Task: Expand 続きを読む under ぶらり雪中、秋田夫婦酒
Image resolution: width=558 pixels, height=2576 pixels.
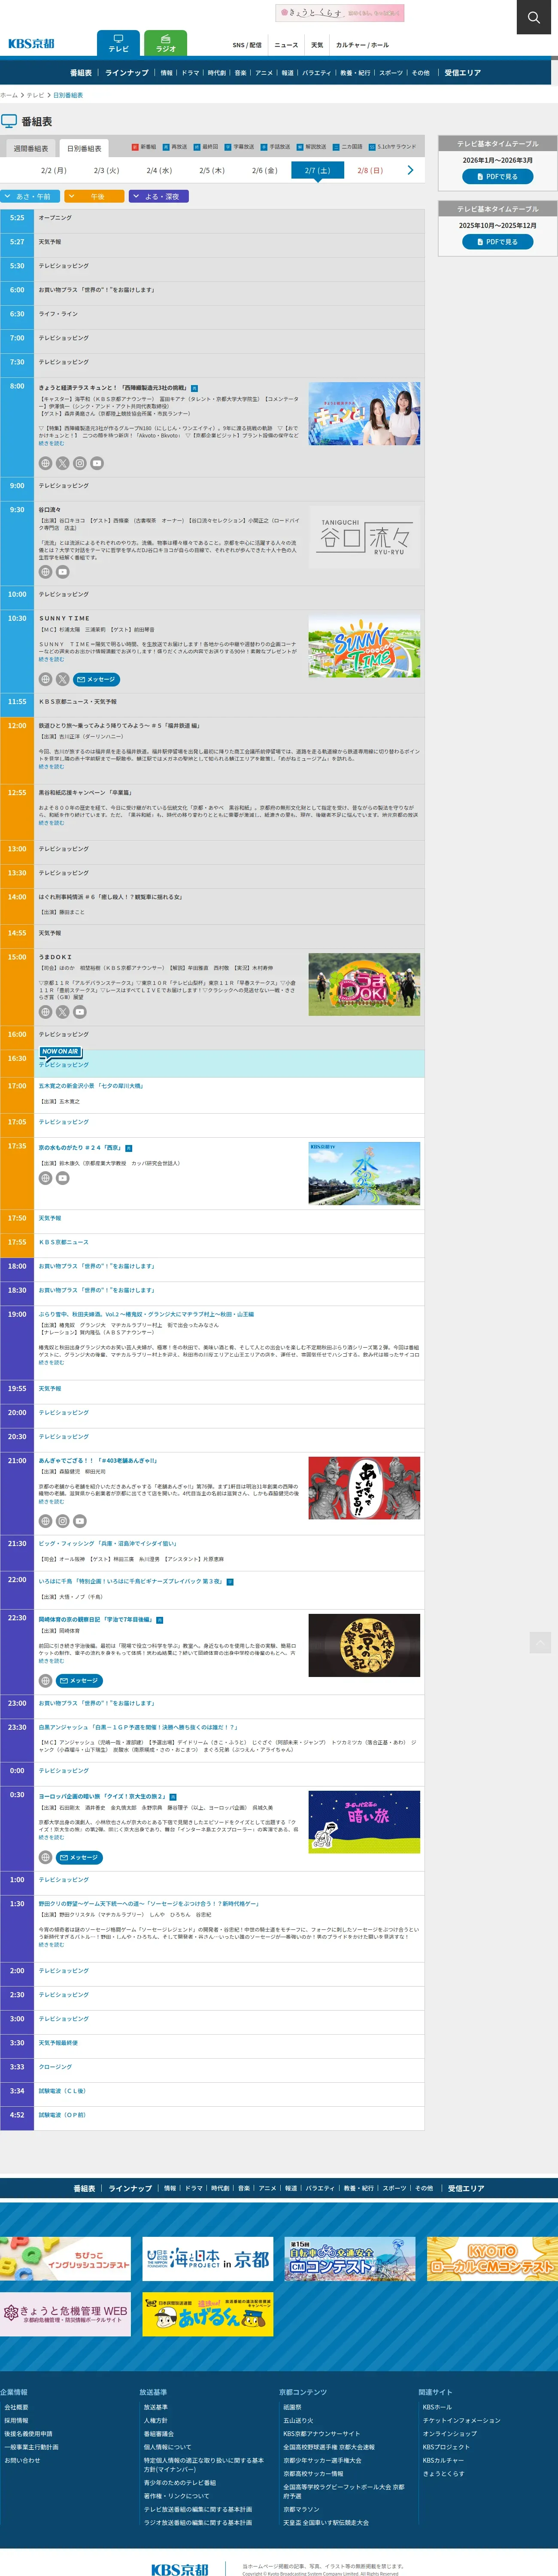Action: [51, 1362]
